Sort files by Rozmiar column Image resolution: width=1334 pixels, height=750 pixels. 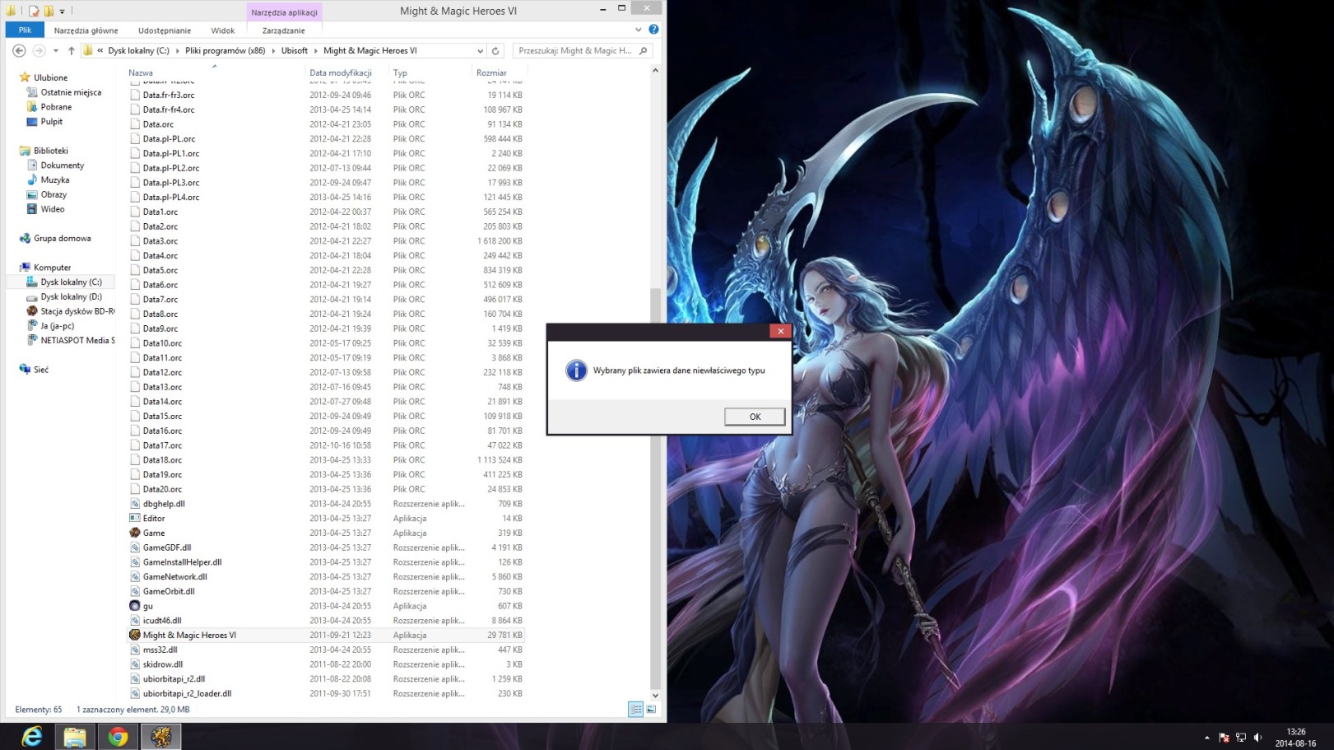(x=491, y=73)
